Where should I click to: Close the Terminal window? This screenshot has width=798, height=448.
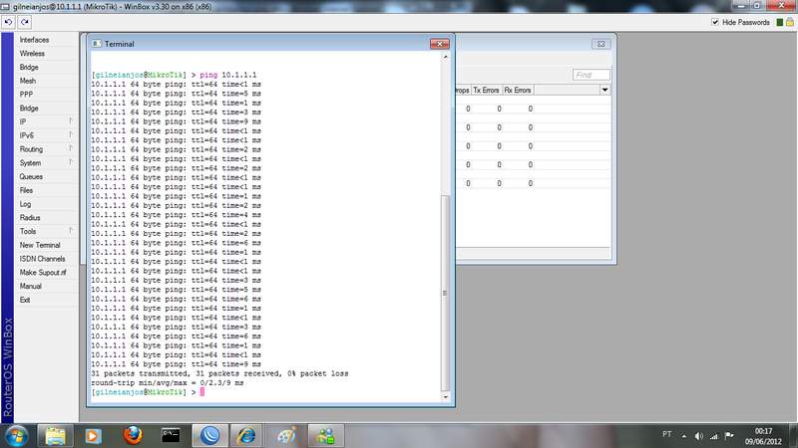point(440,44)
